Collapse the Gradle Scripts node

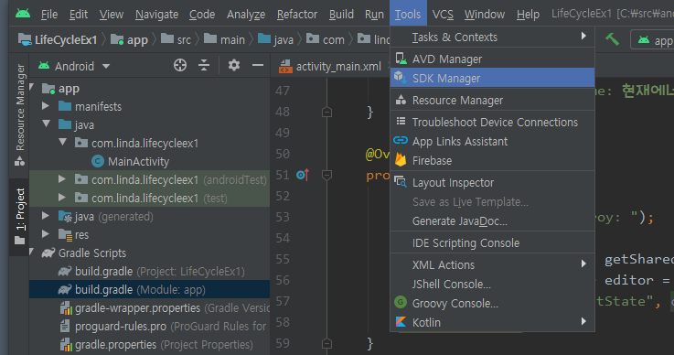(31, 252)
